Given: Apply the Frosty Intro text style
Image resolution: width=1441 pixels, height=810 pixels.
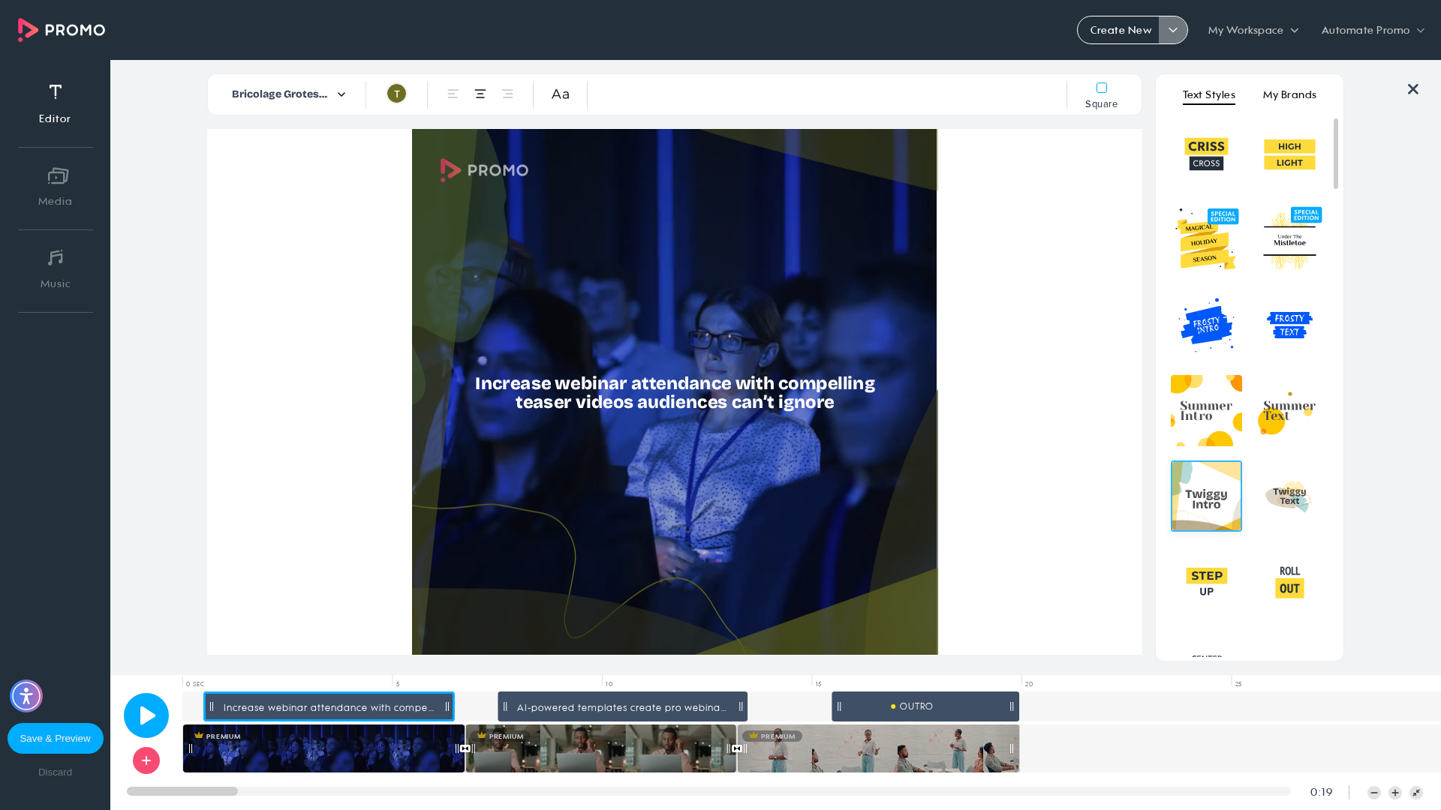Looking at the screenshot, I should [1206, 325].
